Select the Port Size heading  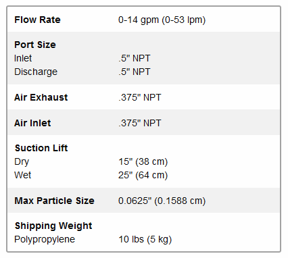35,45
